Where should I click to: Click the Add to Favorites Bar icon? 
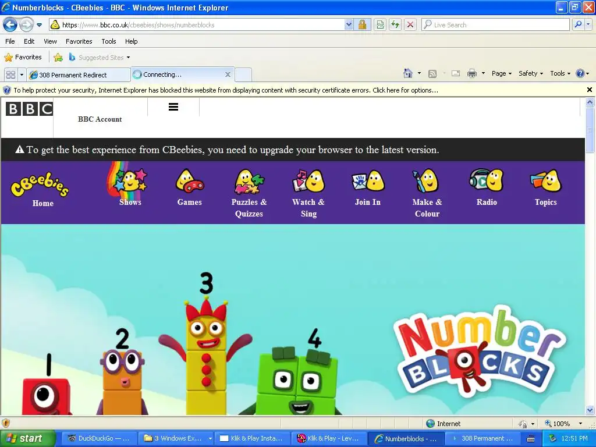pos(58,58)
